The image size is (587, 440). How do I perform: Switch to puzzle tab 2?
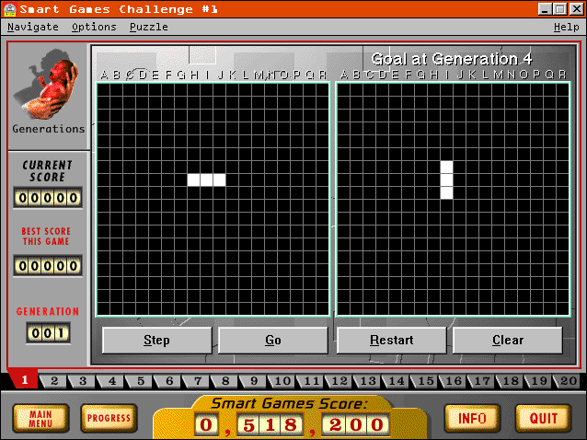tap(54, 381)
